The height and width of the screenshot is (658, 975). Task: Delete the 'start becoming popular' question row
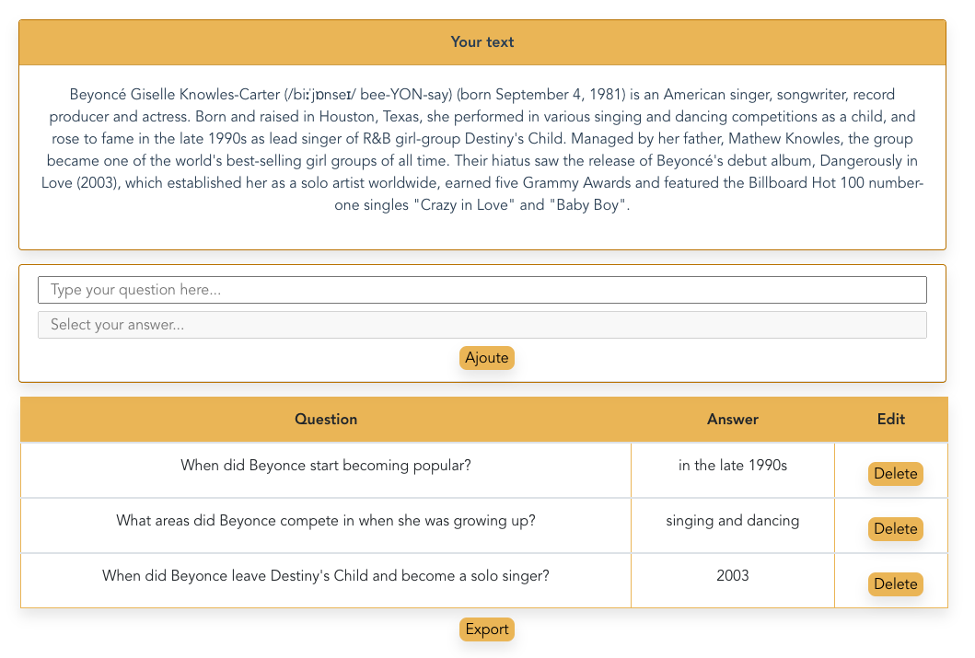(x=896, y=473)
